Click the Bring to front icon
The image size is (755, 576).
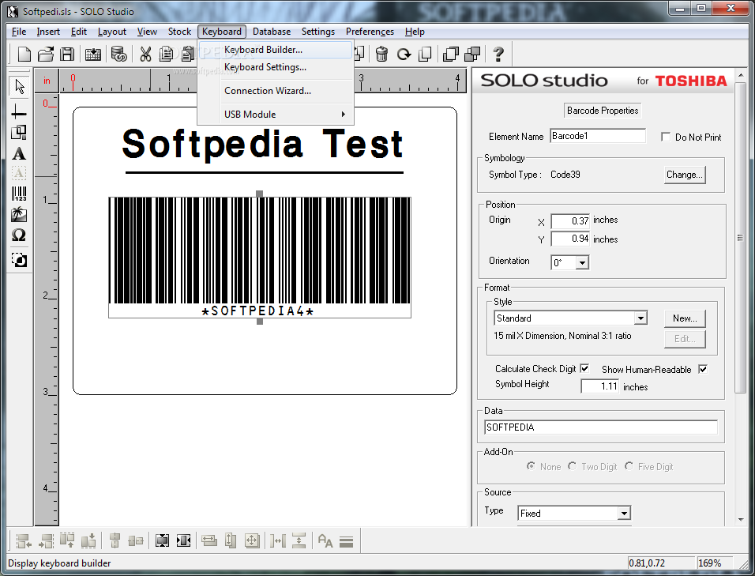pos(451,54)
